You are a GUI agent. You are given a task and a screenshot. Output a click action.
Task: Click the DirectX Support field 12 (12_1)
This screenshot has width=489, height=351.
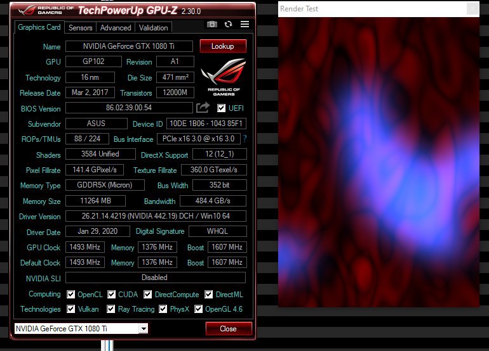pyautogui.click(x=220, y=154)
